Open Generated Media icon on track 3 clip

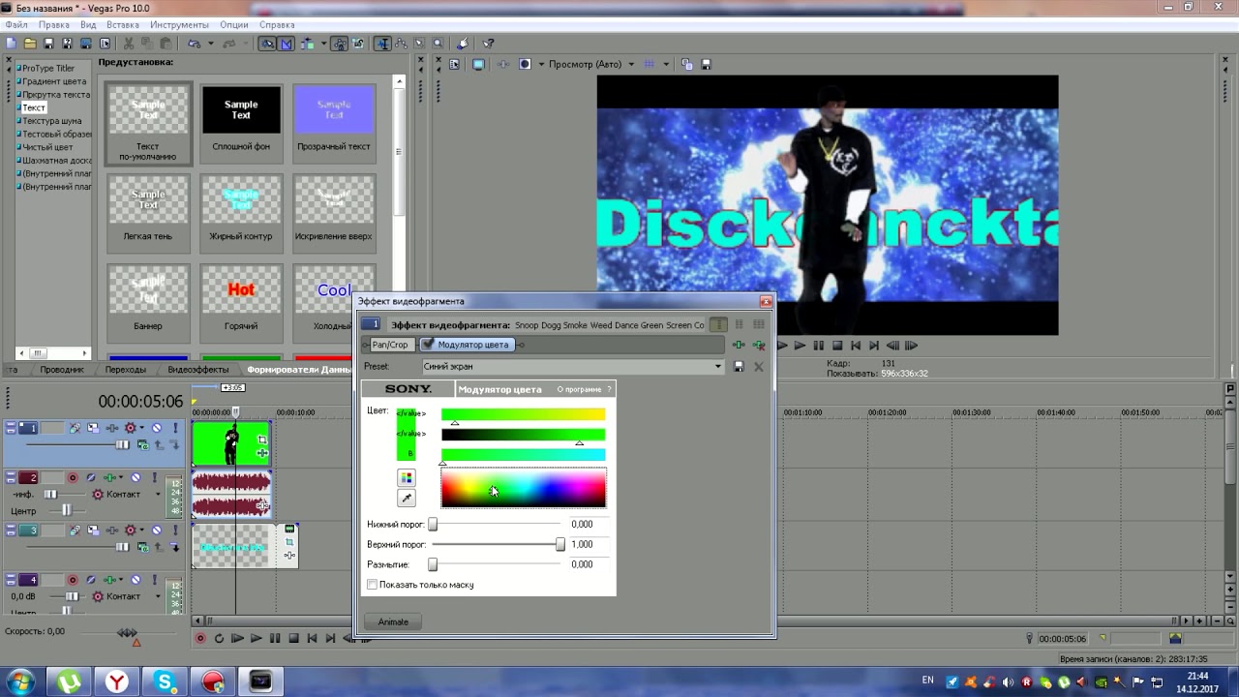[289, 529]
